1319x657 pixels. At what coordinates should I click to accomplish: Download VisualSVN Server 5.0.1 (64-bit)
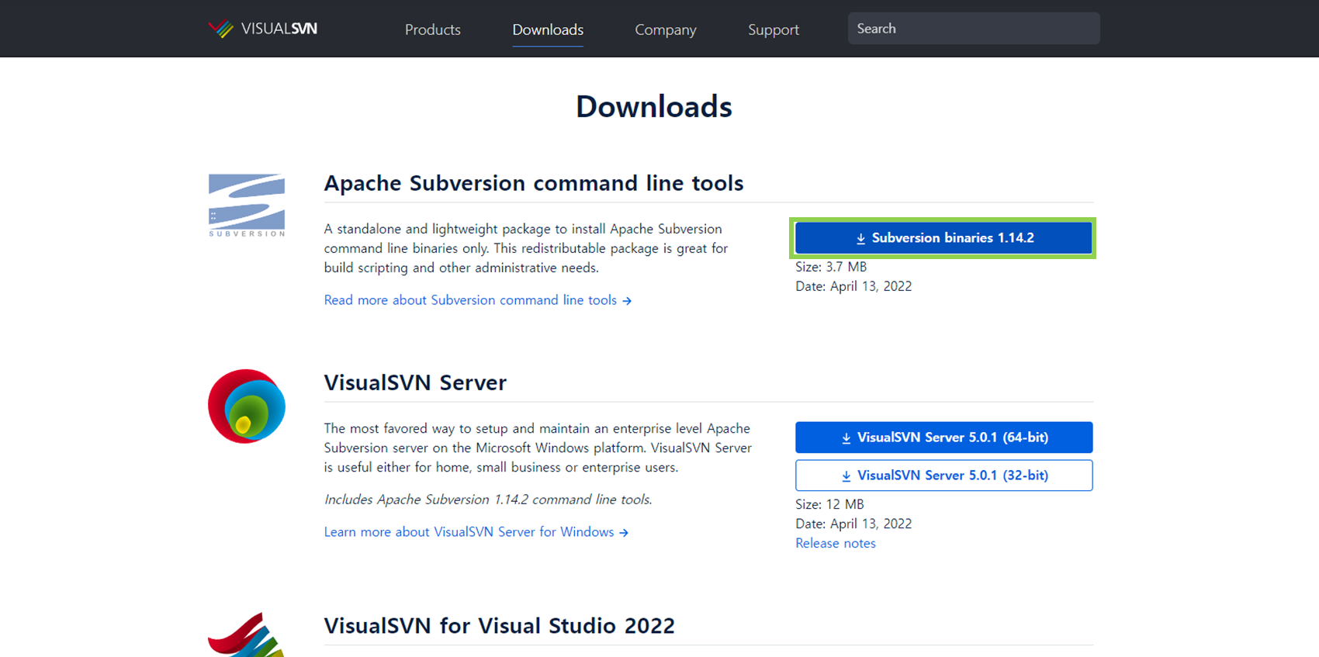pyautogui.click(x=943, y=437)
